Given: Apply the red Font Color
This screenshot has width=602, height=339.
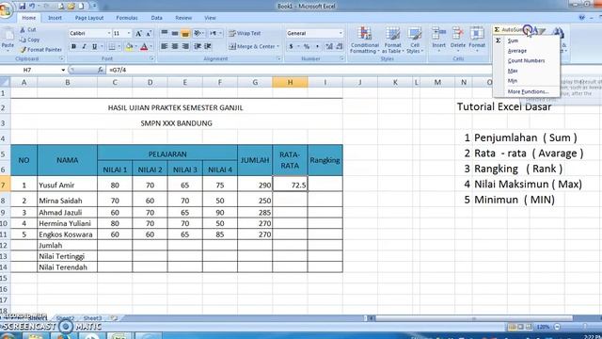Looking at the screenshot, I should (x=144, y=46).
